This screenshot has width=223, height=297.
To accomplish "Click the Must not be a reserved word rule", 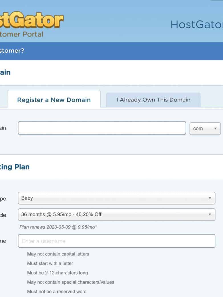I will tap(57, 292).
